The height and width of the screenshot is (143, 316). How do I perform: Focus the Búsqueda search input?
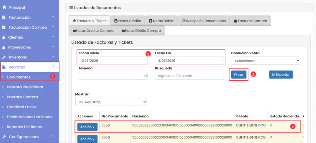pyautogui.click(x=189, y=76)
